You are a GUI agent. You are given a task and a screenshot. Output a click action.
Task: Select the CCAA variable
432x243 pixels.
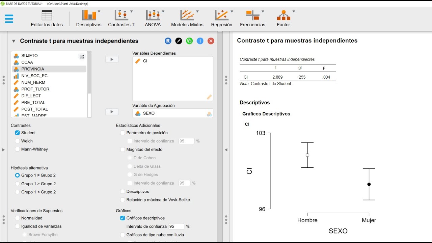[49, 62]
